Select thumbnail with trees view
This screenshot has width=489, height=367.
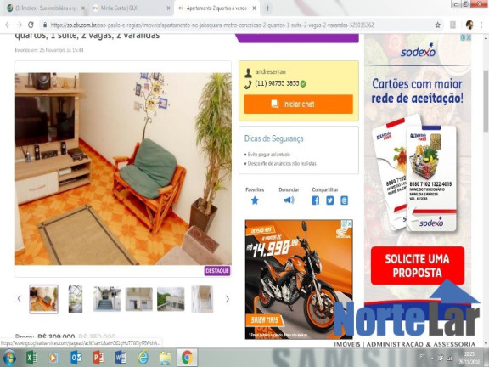[x=171, y=299]
